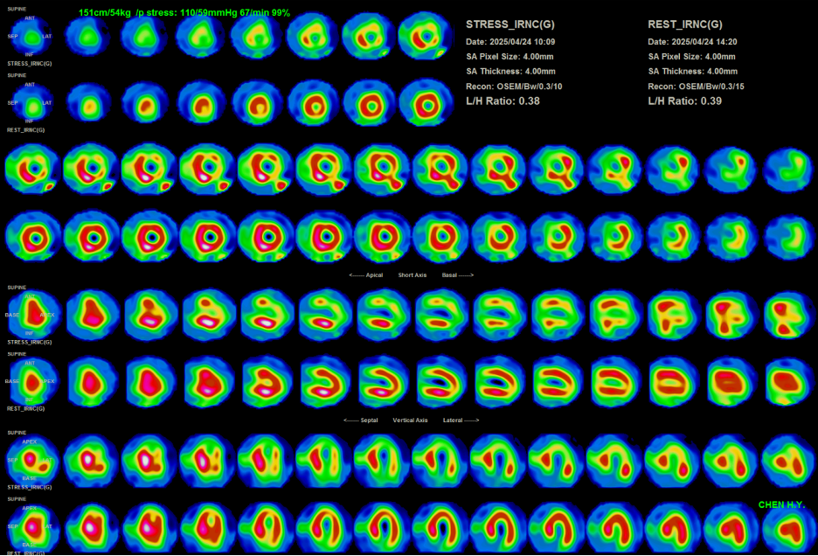Click the CHEN H.Y. patient name label
The image size is (818, 556).
pos(781,505)
